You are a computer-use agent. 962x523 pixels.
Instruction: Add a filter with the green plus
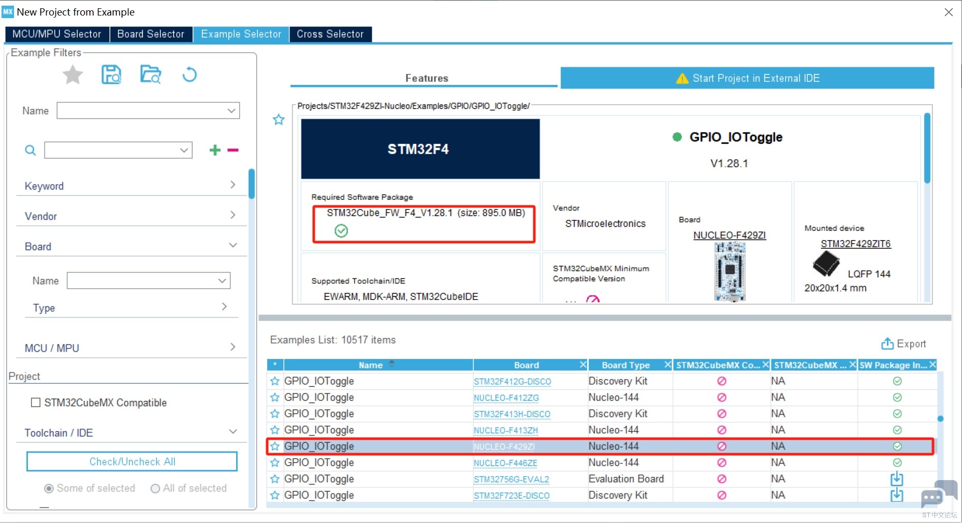(215, 150)
